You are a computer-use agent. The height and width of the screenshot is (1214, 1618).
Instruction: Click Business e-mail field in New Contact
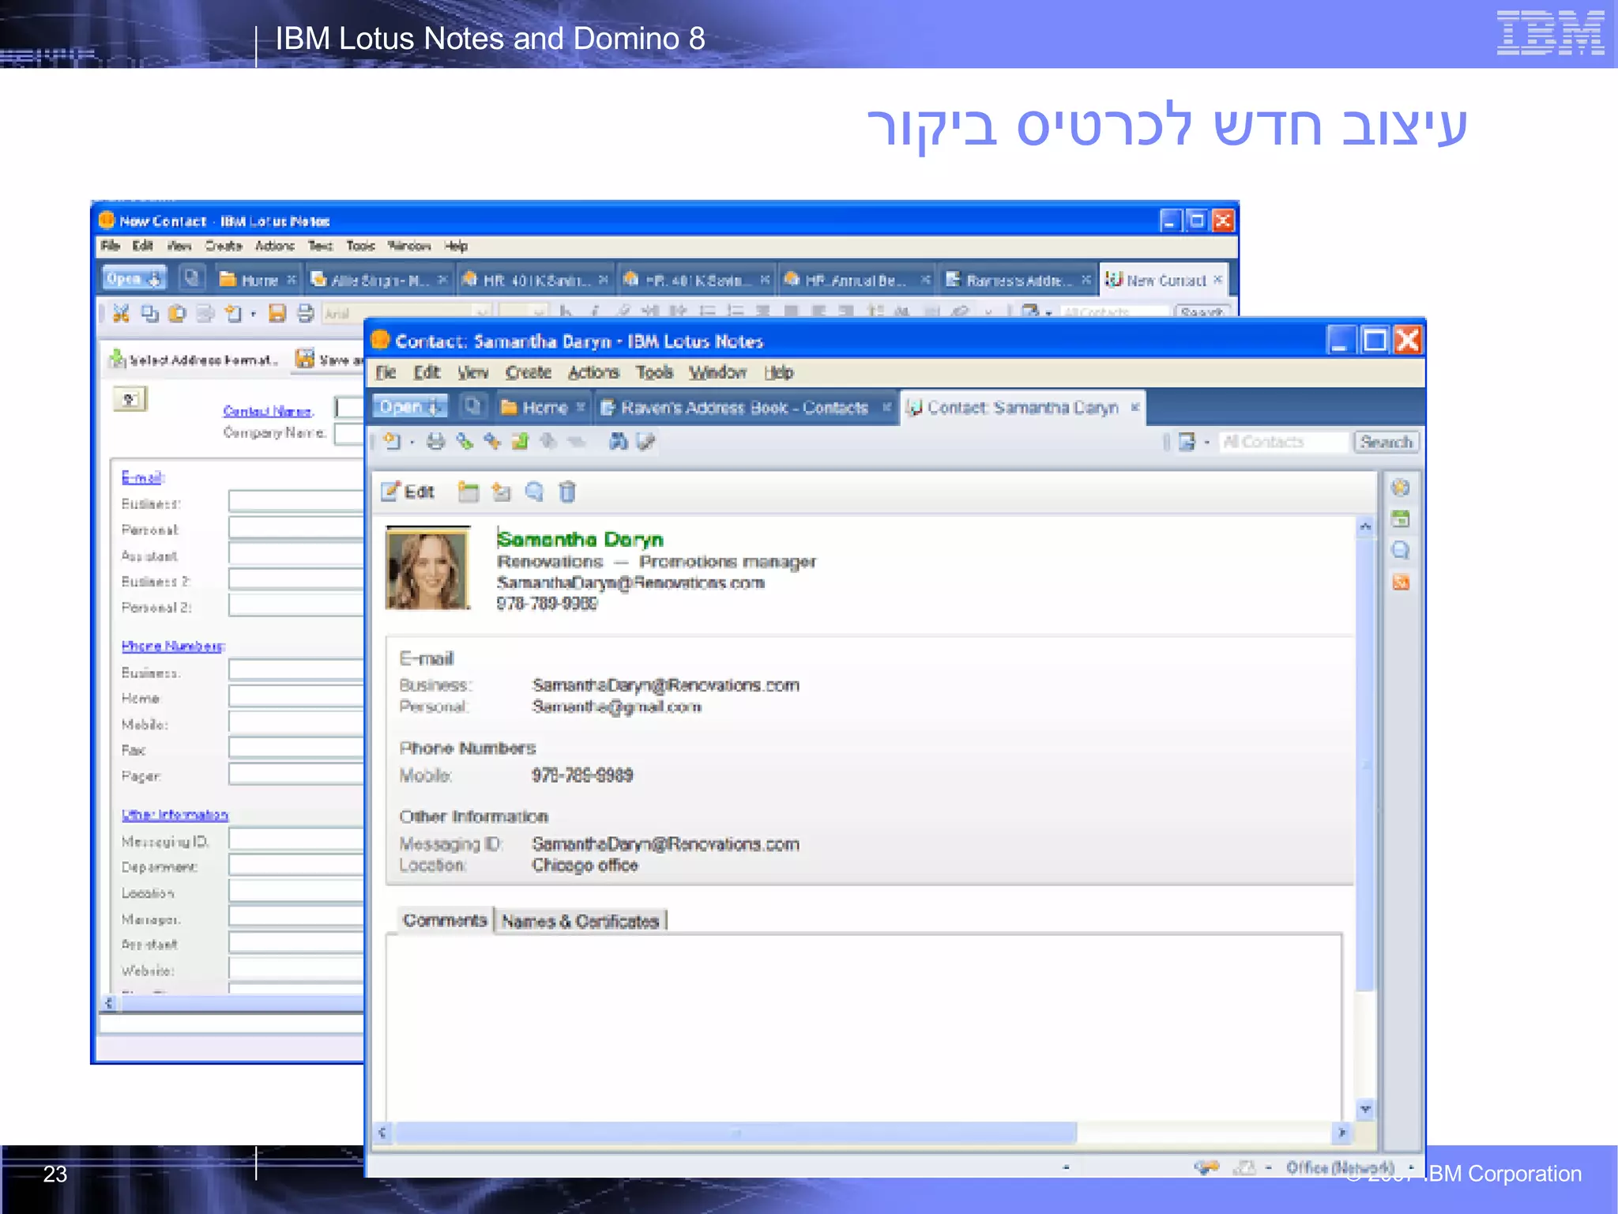[x=296, y=502]
